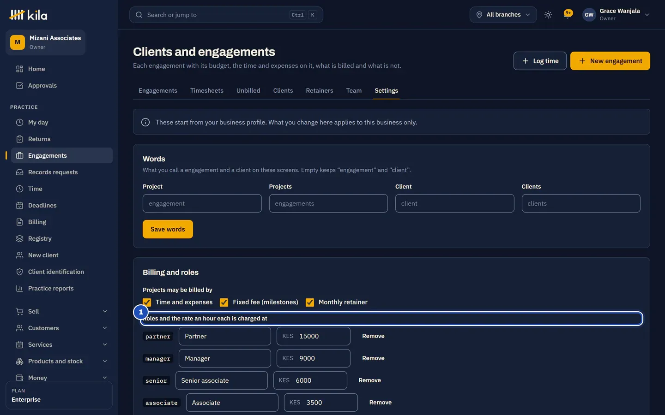665x415 pixels.
Task: Expand the Grace Wanjala account menu chevron
Action: pos(647,15)
